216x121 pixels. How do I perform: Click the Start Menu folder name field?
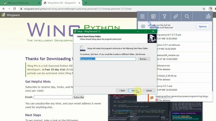(108, 59)
